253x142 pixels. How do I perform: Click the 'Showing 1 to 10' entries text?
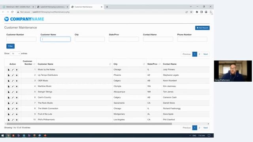point(17,127)
